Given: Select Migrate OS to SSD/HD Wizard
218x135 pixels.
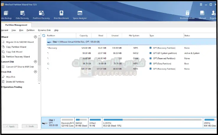Looking at the screenshot, I should click(19, 42).
